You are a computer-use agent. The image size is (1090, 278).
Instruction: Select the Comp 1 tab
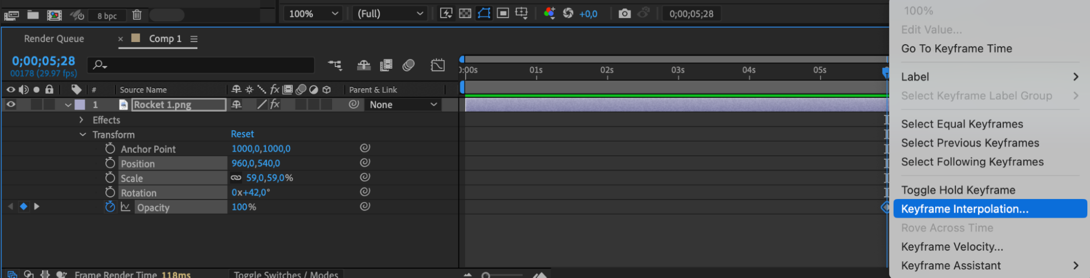[165, 39]
